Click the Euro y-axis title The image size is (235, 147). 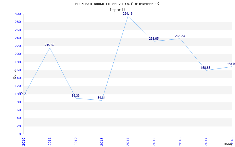(14, 74)
